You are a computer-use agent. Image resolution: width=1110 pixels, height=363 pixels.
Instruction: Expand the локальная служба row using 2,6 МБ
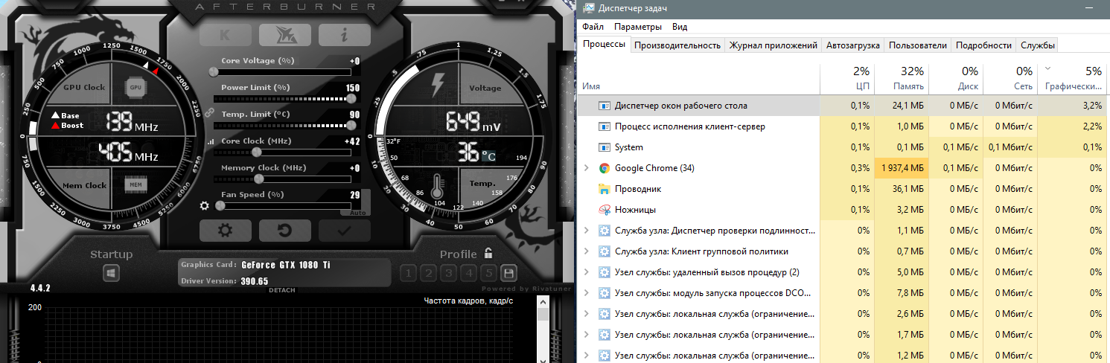pyautogui.click(x=587, y=314)
